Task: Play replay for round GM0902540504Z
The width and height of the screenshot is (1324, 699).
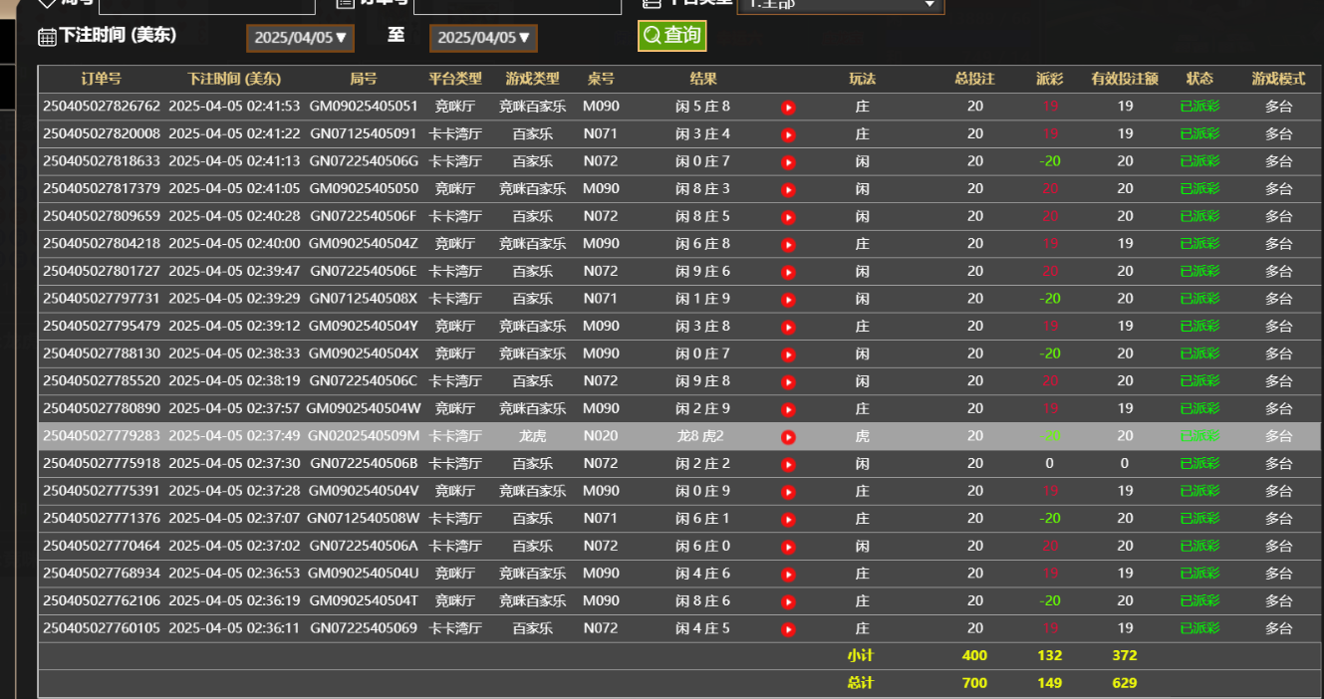Action: coord(788,245)
